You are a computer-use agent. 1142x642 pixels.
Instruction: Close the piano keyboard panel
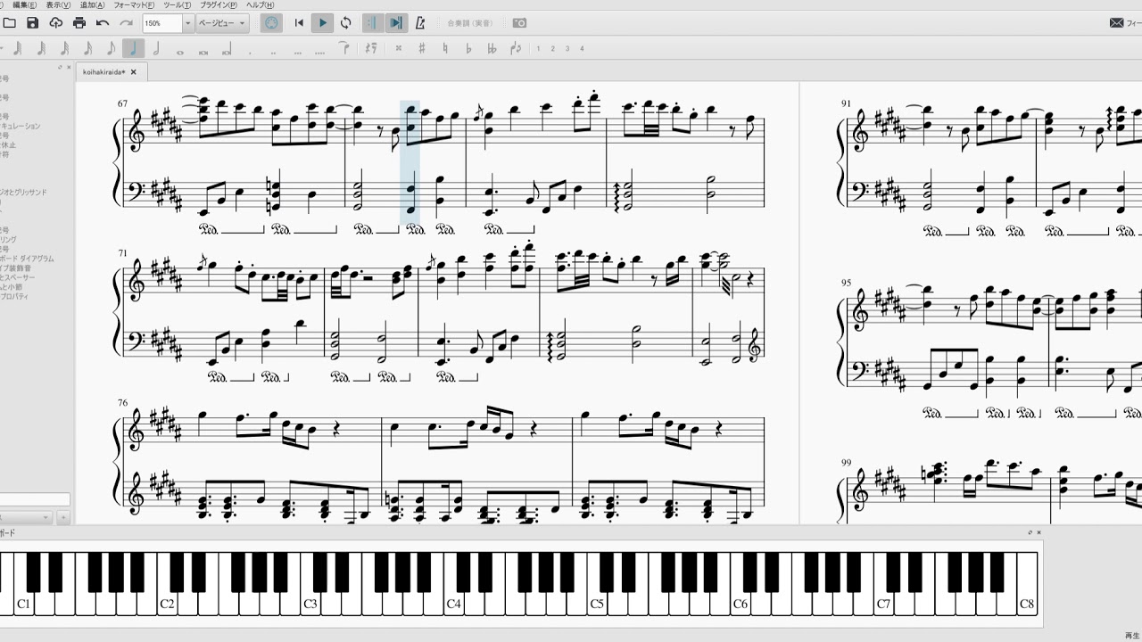1039,532
